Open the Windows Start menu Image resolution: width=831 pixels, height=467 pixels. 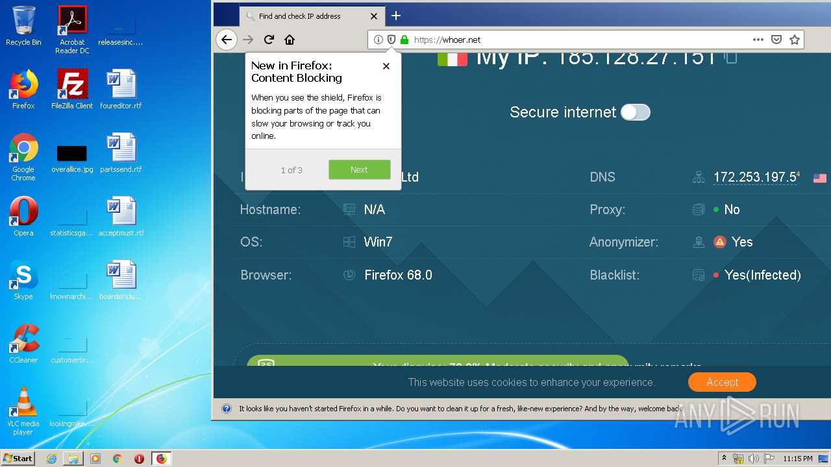click(x=18, y=459)
